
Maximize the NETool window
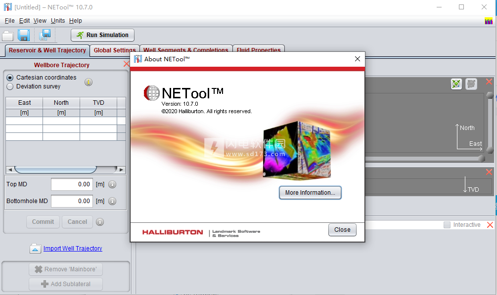[461, 7]
